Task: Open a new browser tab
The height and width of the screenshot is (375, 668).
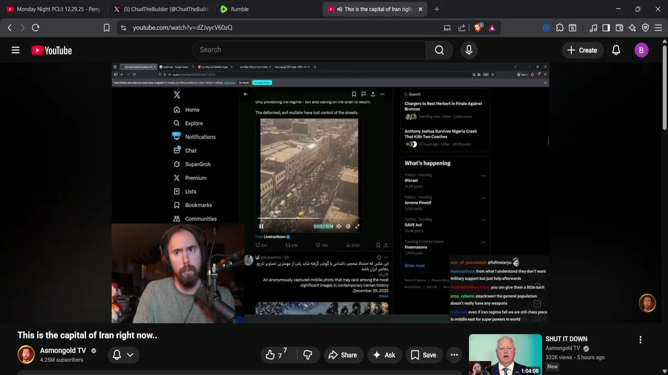Action: pos(437,9)
